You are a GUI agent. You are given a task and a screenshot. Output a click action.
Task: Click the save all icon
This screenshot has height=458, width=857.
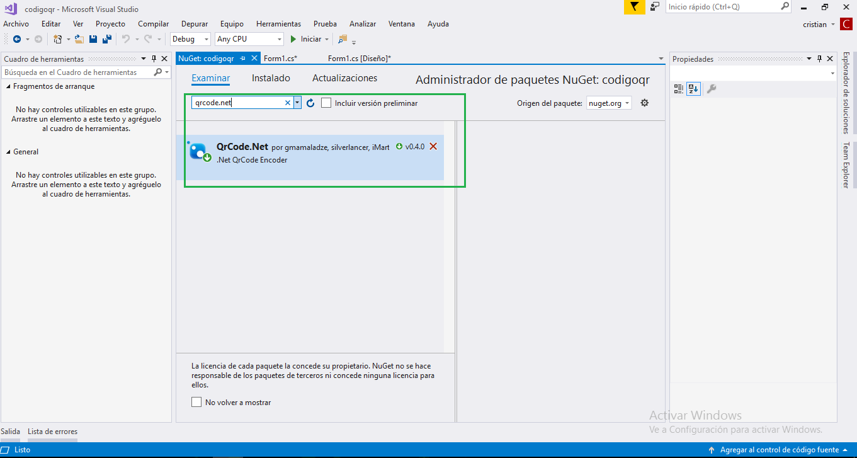pos(107,39)
